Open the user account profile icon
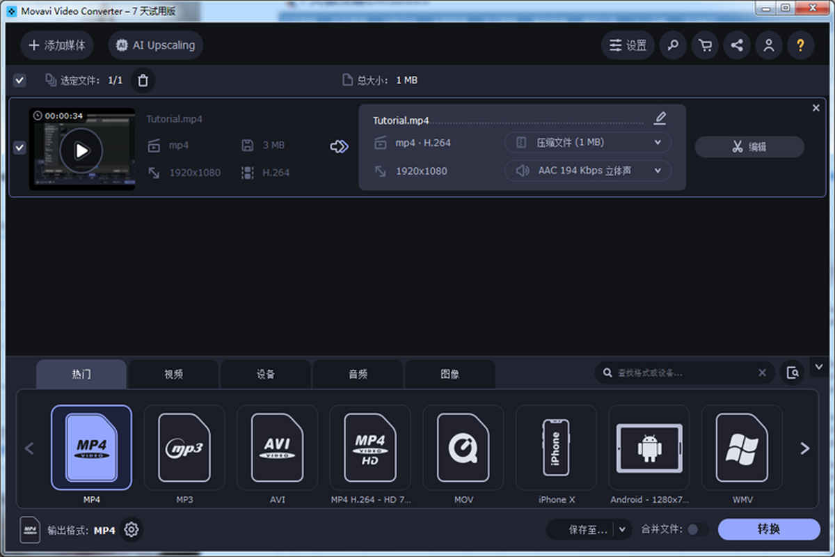Screen dimensions: 835x557 769,45
